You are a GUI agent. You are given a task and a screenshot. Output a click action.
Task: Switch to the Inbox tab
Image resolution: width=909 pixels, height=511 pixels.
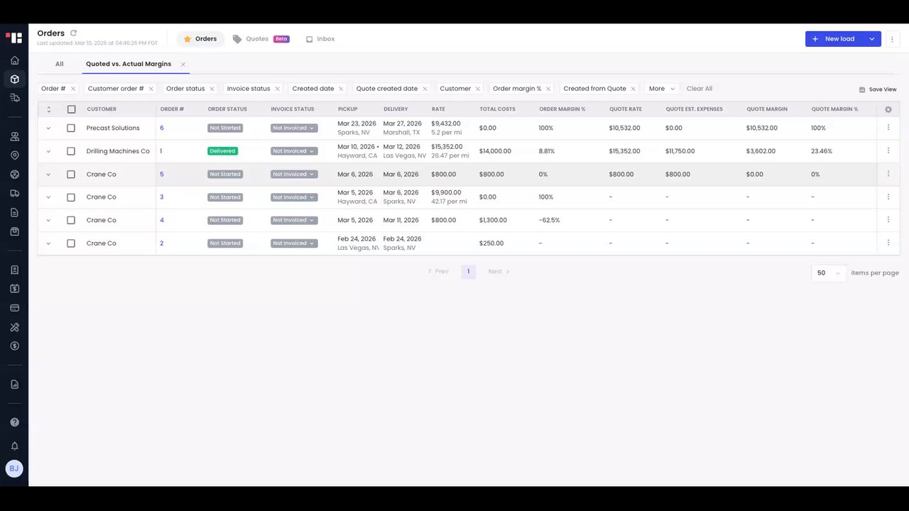point(320,39)
